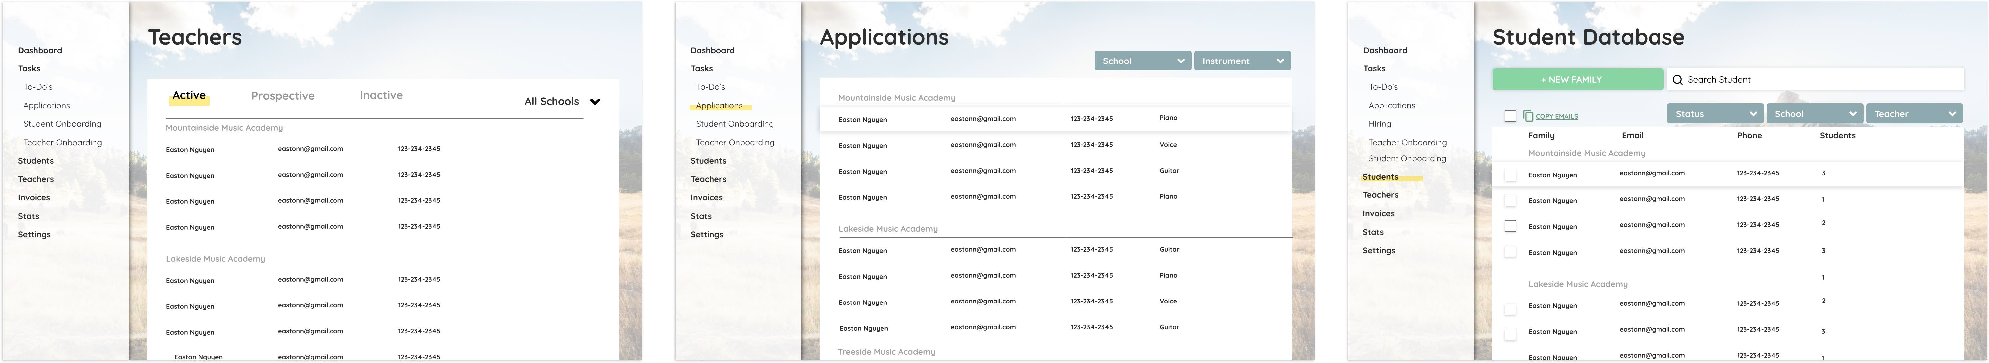Open Applications in the Teachers screen sidebar

pos(46,106)
